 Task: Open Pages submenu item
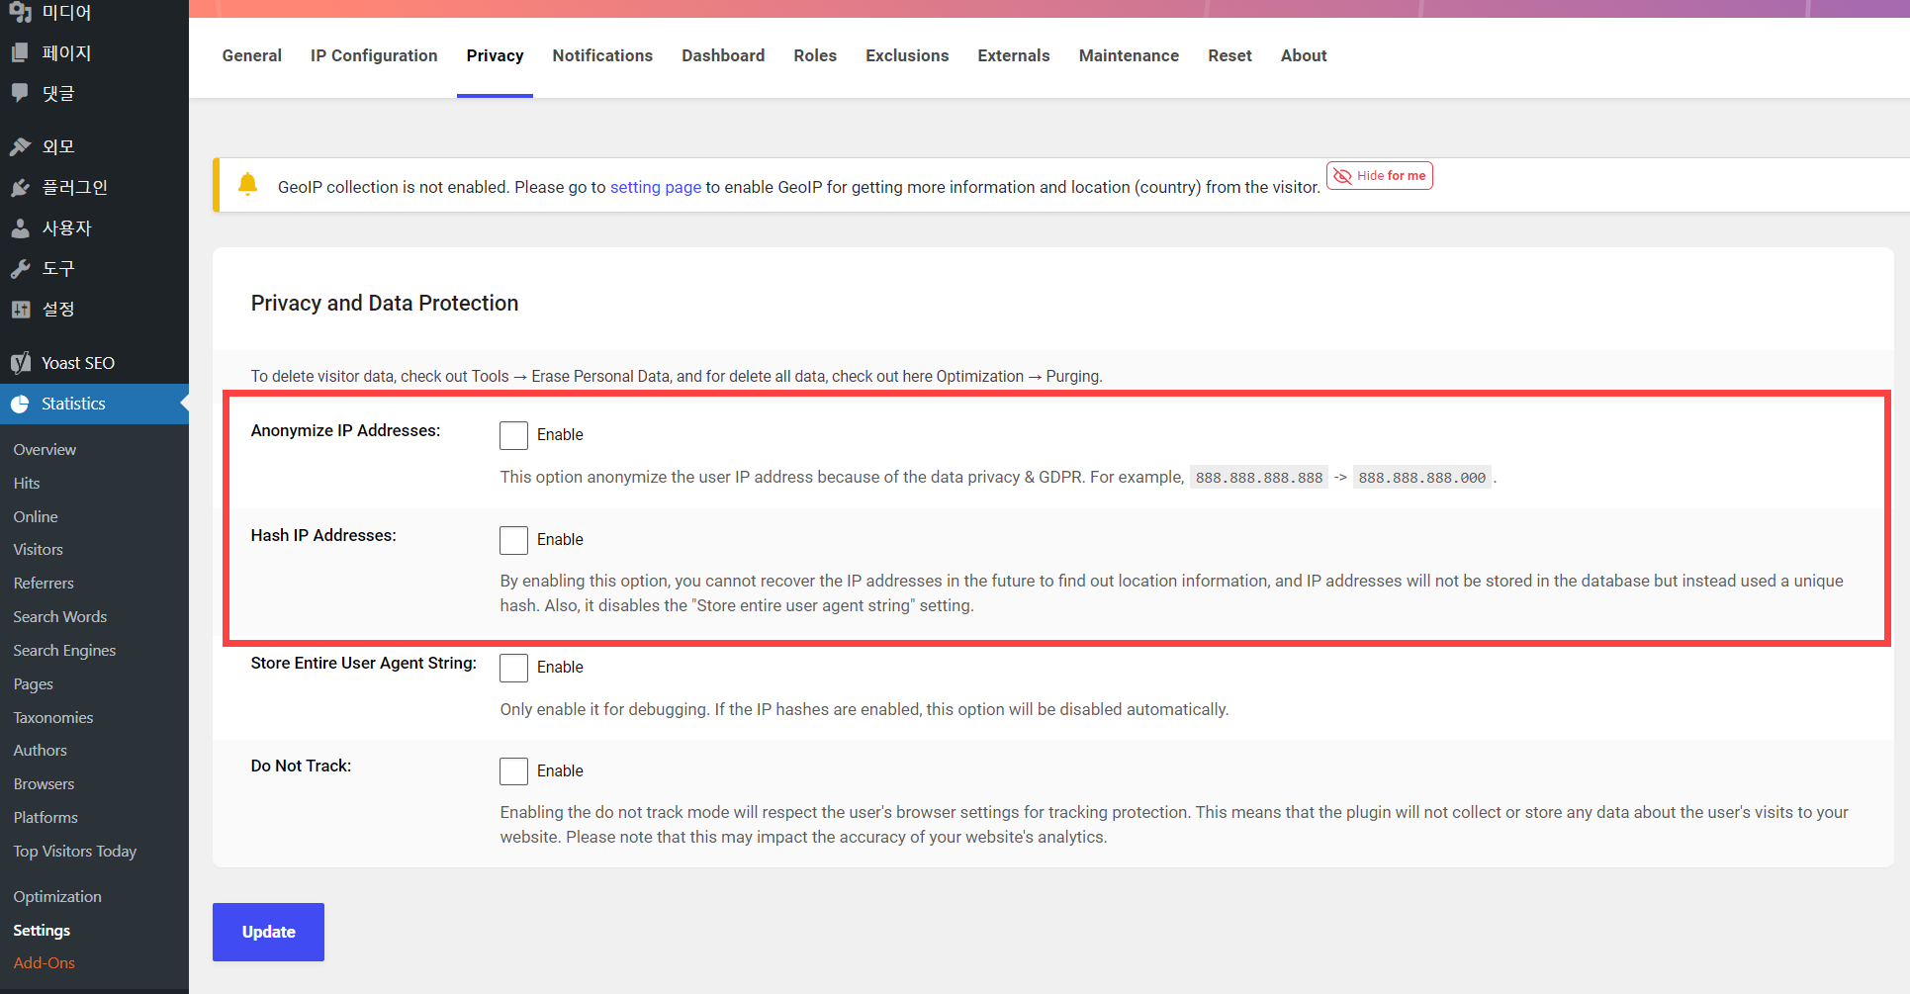[33, 683]
